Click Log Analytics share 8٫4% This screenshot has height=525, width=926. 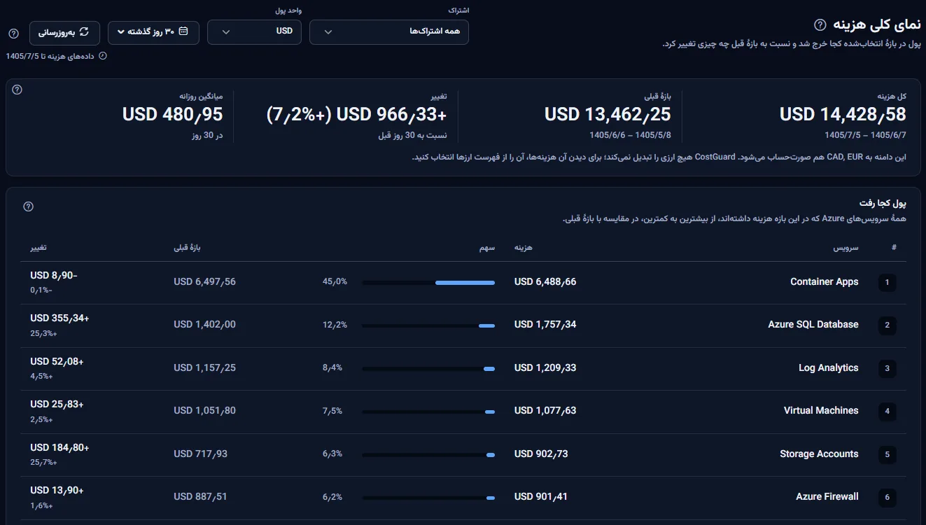[x=332, y=368]
